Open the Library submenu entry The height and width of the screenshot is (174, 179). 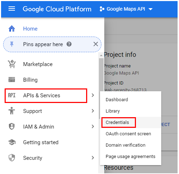113,111
